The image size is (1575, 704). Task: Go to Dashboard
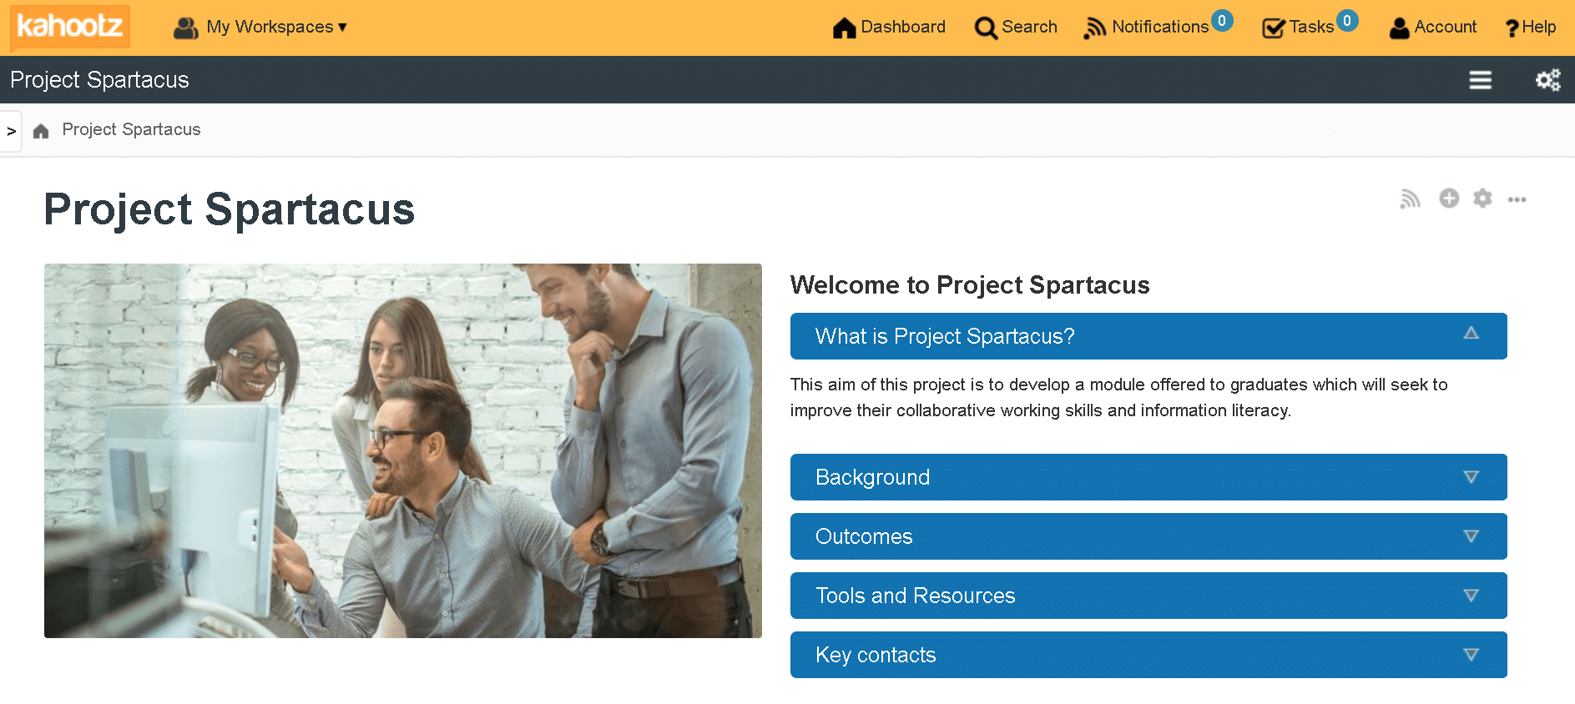tap(889, 28)
